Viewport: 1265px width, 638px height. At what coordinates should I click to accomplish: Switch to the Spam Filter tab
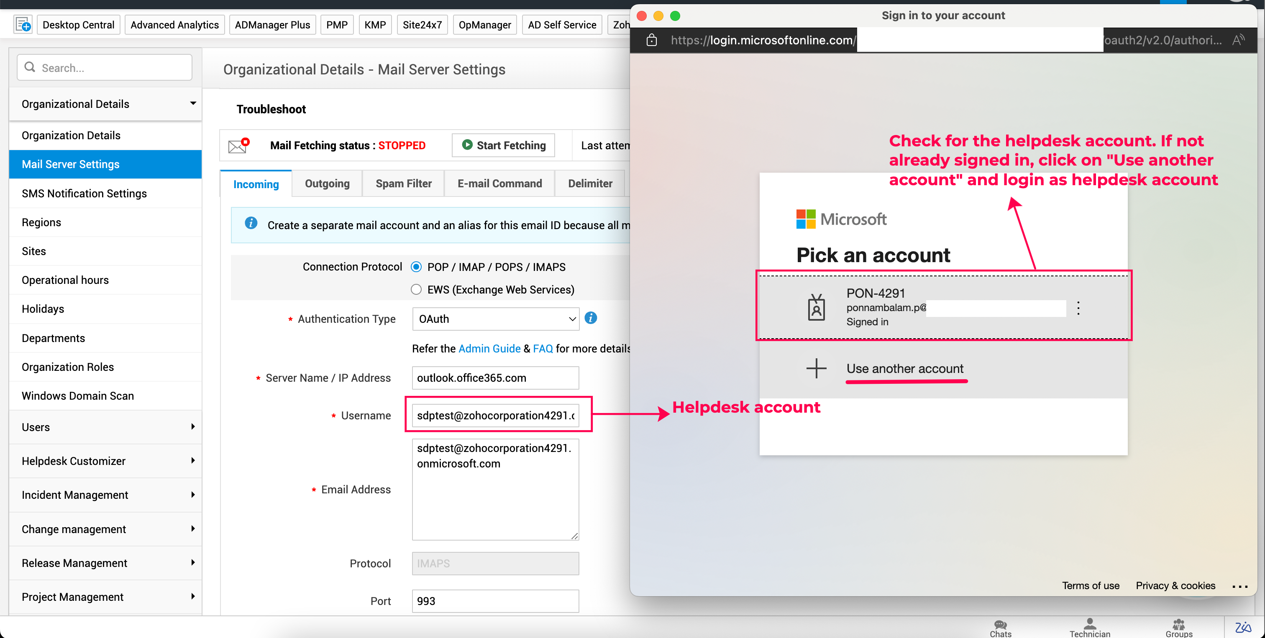pos(403,184)
